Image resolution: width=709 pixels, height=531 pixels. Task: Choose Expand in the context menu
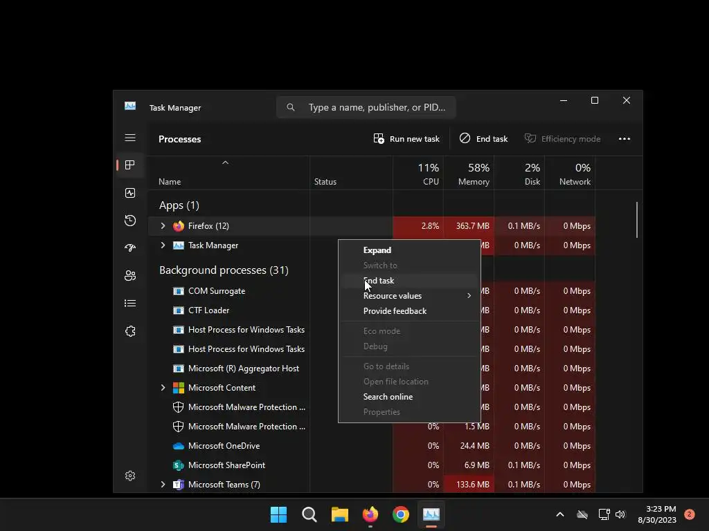point(409,250)
